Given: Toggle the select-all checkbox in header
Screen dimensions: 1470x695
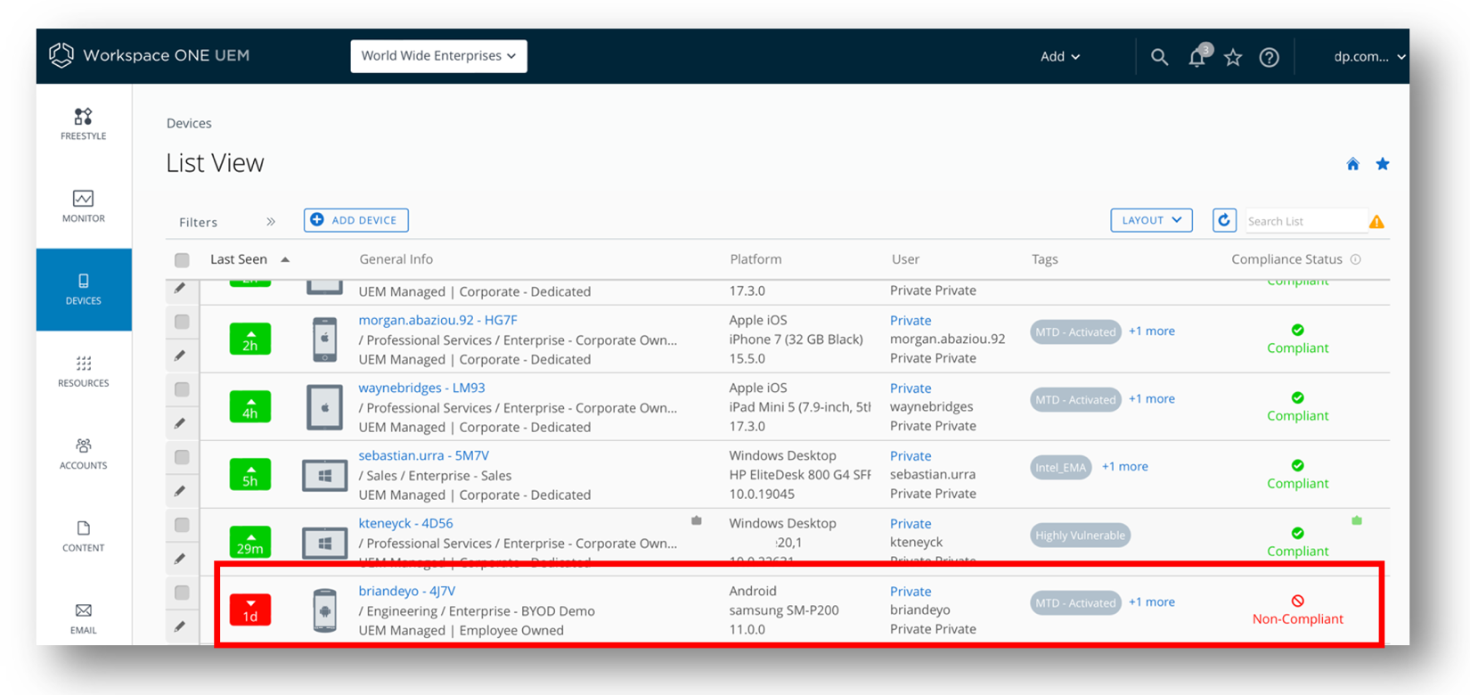Looking at the screenshot, I should tap(182, 260).
